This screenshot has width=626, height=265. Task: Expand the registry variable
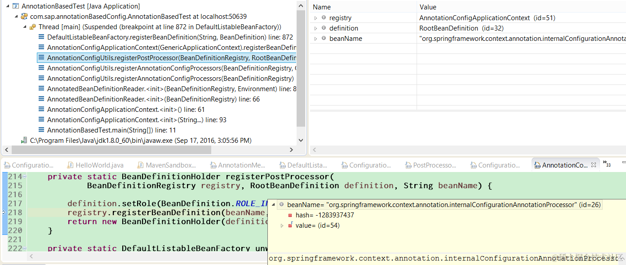pyautogui.click(x=316, y=18)
